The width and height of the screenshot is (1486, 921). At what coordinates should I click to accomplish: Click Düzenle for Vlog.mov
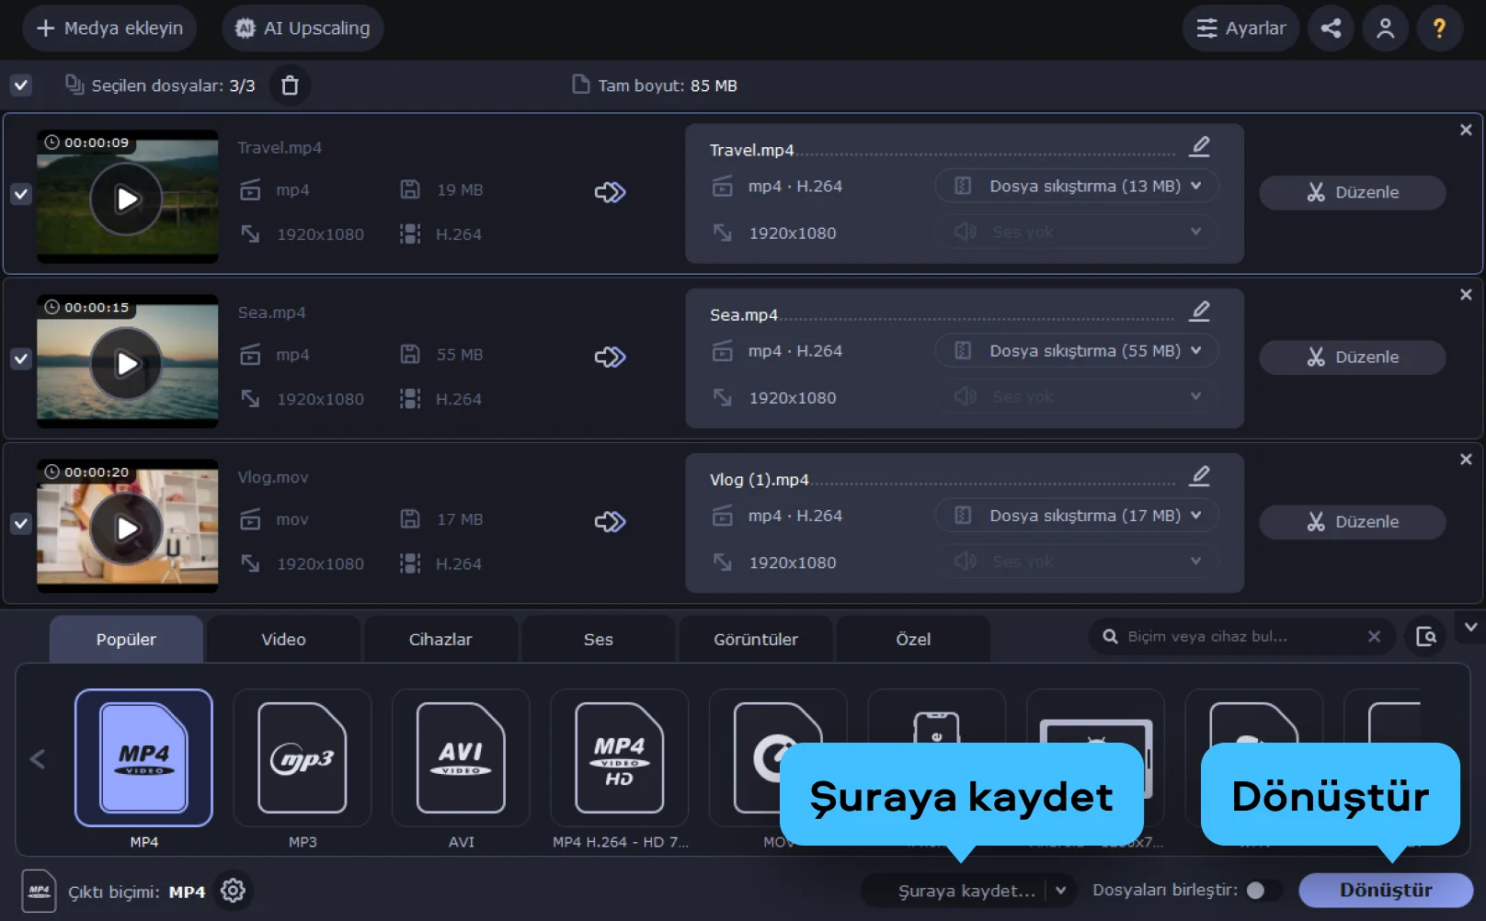[x=1353, y=521]
